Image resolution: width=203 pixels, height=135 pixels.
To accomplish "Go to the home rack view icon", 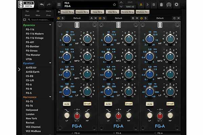I will pos(59,12).
